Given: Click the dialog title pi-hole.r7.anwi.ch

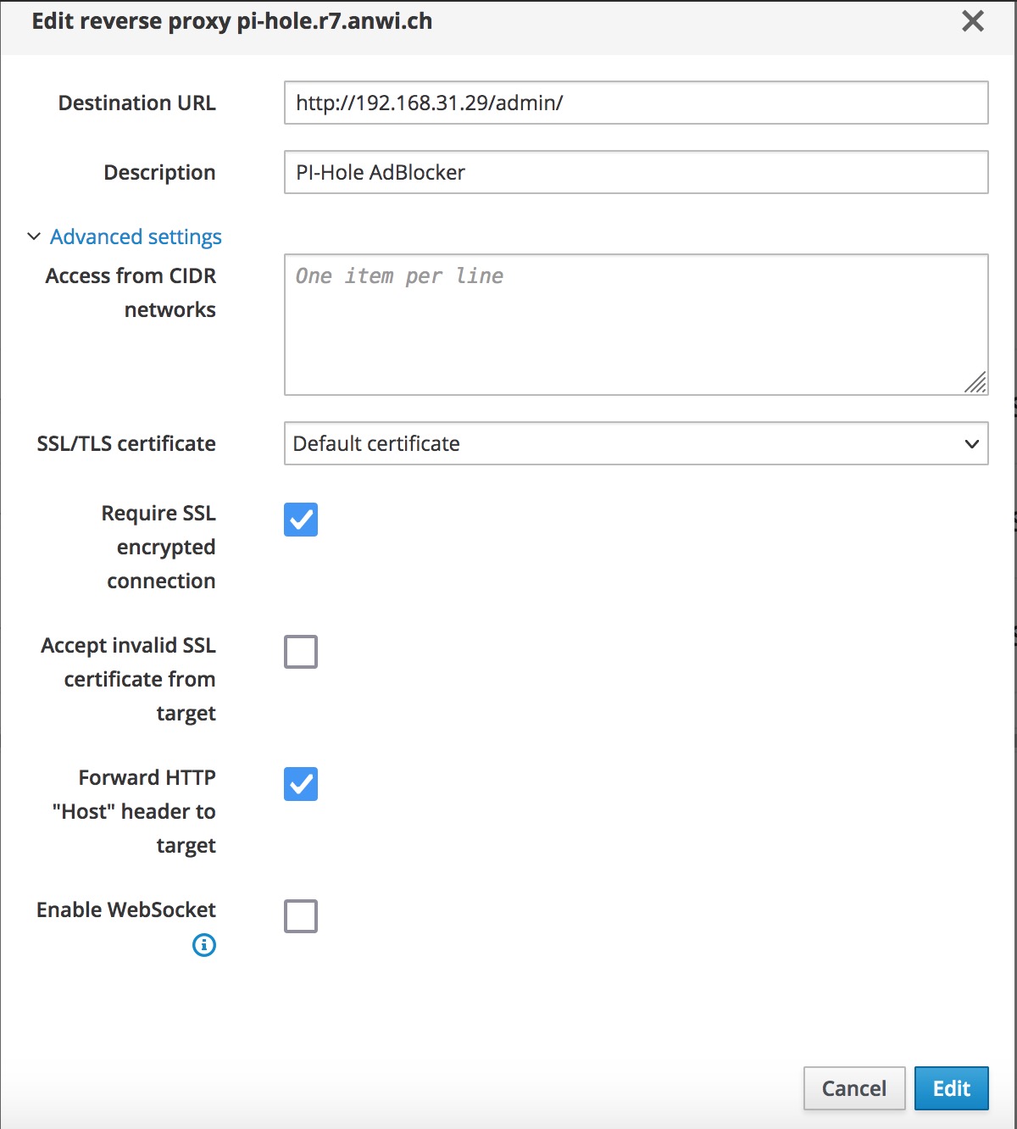Looking at the screenshot, I should 335,21.
